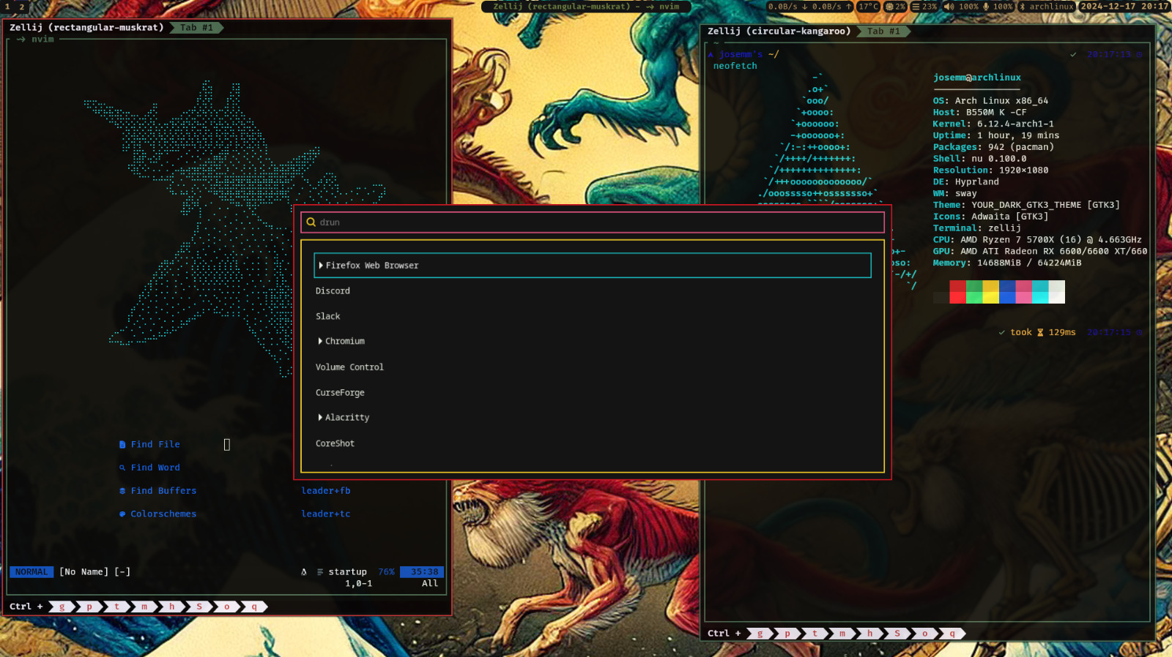Click the Colorschemes palette icon
Viewport: 1172px width, 657px height.
122,514
